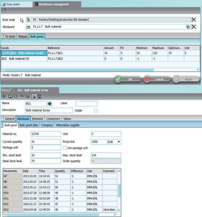Click the arrows with sparkle toolbar icon
The image size is (202, 217).
(x=28, y=96)
